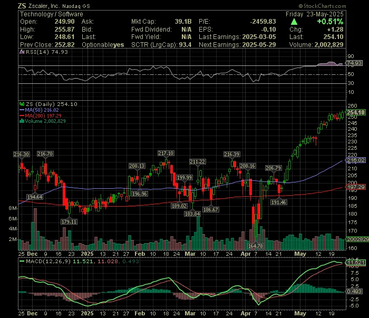
Task: Click the Volume value 2,002,829 in the header
Action: 329,45
